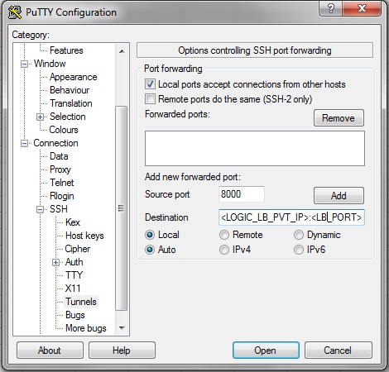The image size is (389, 372).
Task: Focus the Destination input field
Action: click(291, 217)
